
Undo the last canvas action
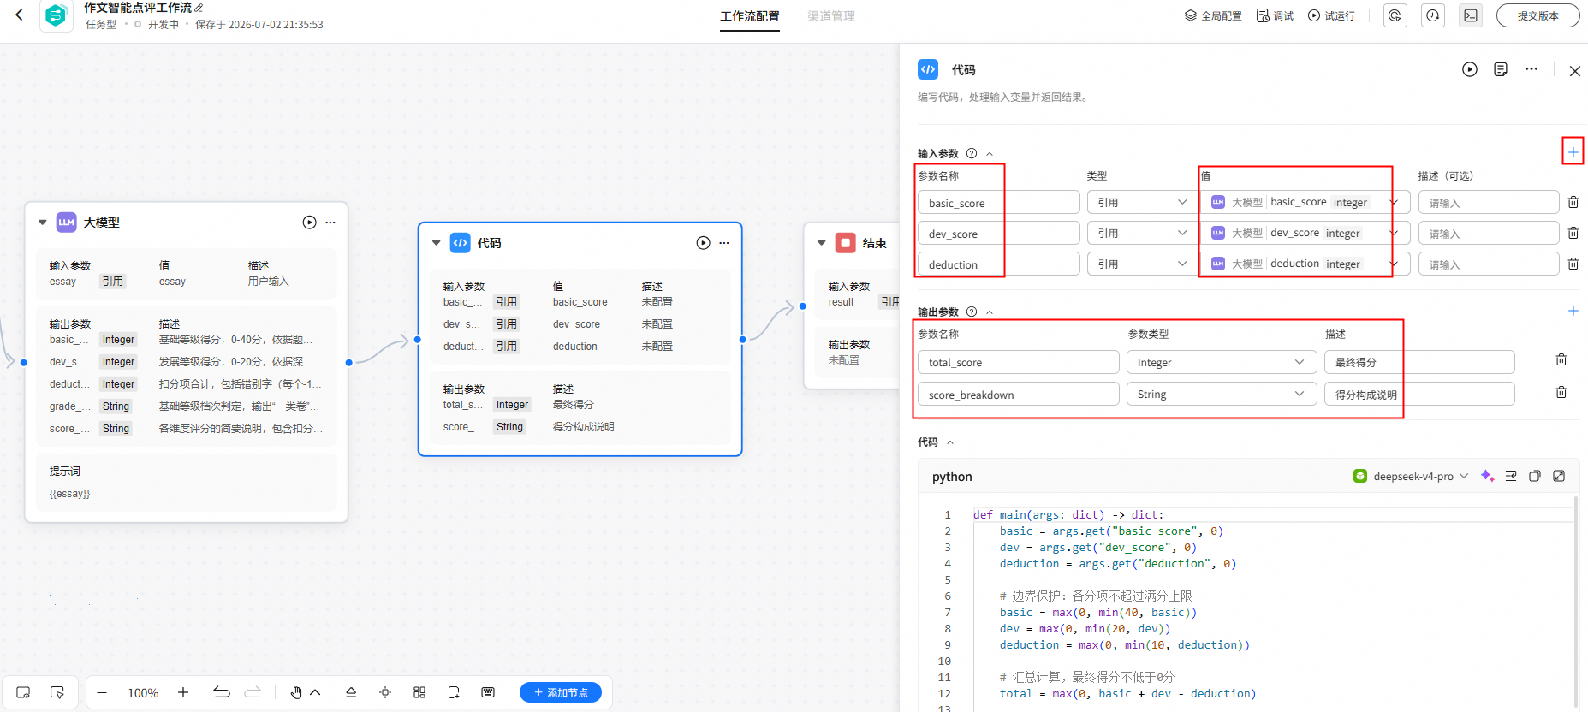coord(222,692)
